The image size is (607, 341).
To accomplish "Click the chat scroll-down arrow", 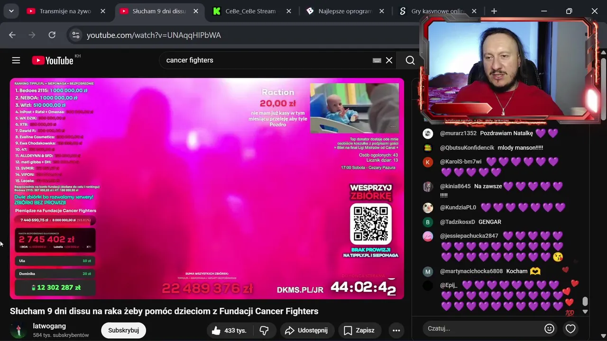I will [x=585, y=311].
